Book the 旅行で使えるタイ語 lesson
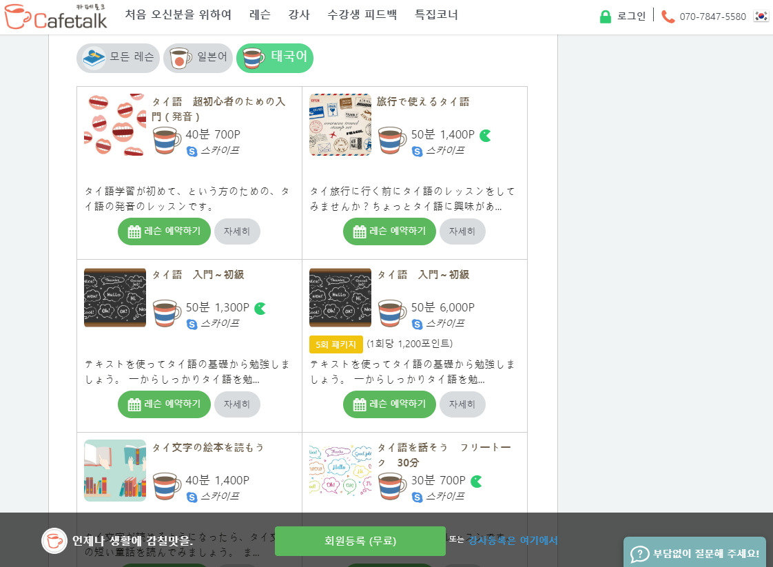Image resolution: width=773 pixels, height=567 pixels. tap(389, 231)
